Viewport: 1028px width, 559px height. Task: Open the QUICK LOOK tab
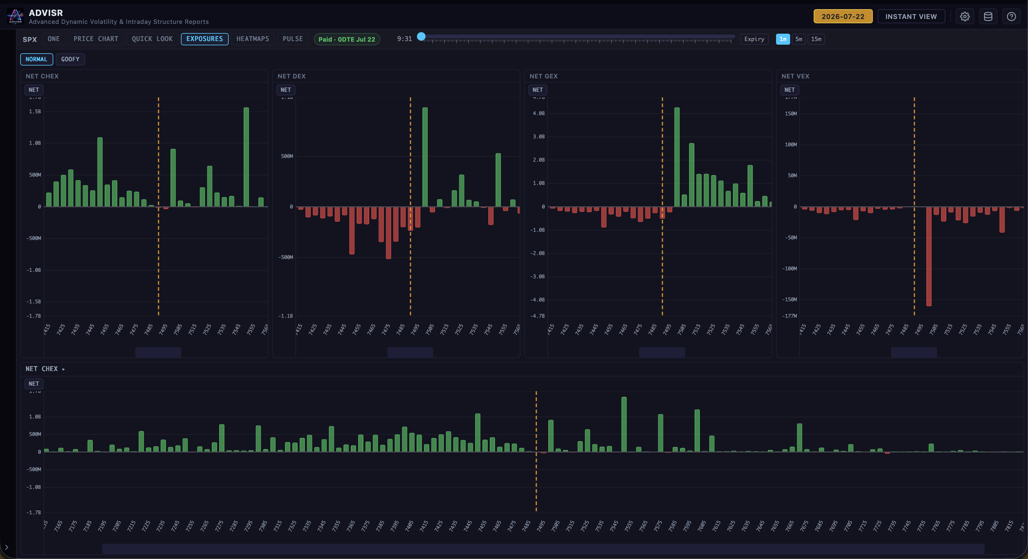tap(152, 39)
